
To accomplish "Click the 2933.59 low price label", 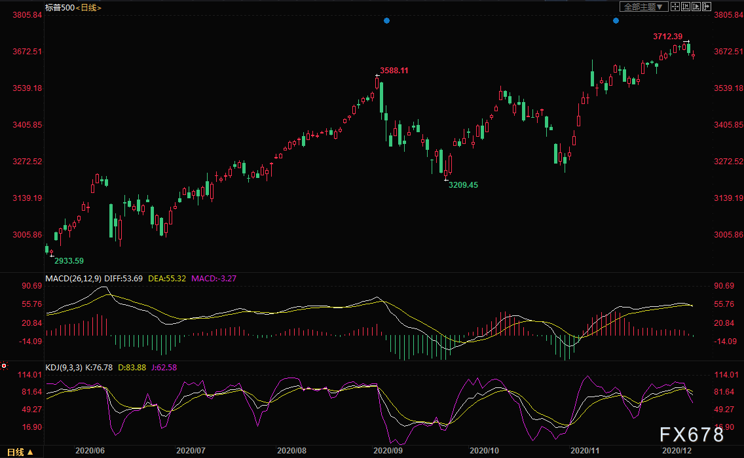I will [69, 261].
